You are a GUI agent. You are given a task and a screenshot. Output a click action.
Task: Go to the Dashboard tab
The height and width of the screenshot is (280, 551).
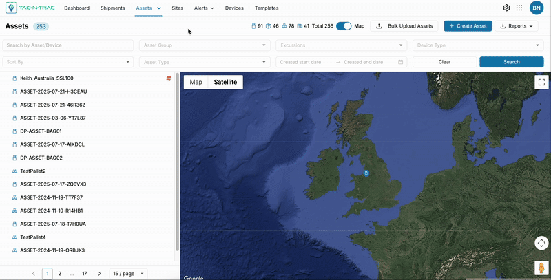76,8
